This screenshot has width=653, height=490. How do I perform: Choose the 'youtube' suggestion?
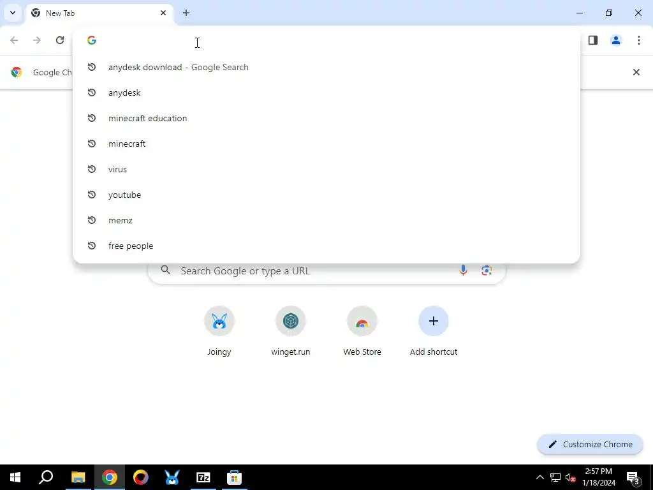pos(326,195)
